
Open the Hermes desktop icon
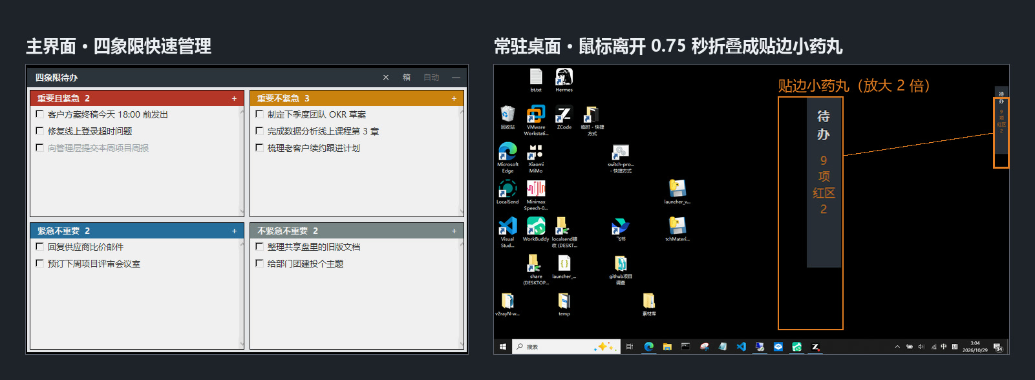pyautogui.click(x=564, y=80)
